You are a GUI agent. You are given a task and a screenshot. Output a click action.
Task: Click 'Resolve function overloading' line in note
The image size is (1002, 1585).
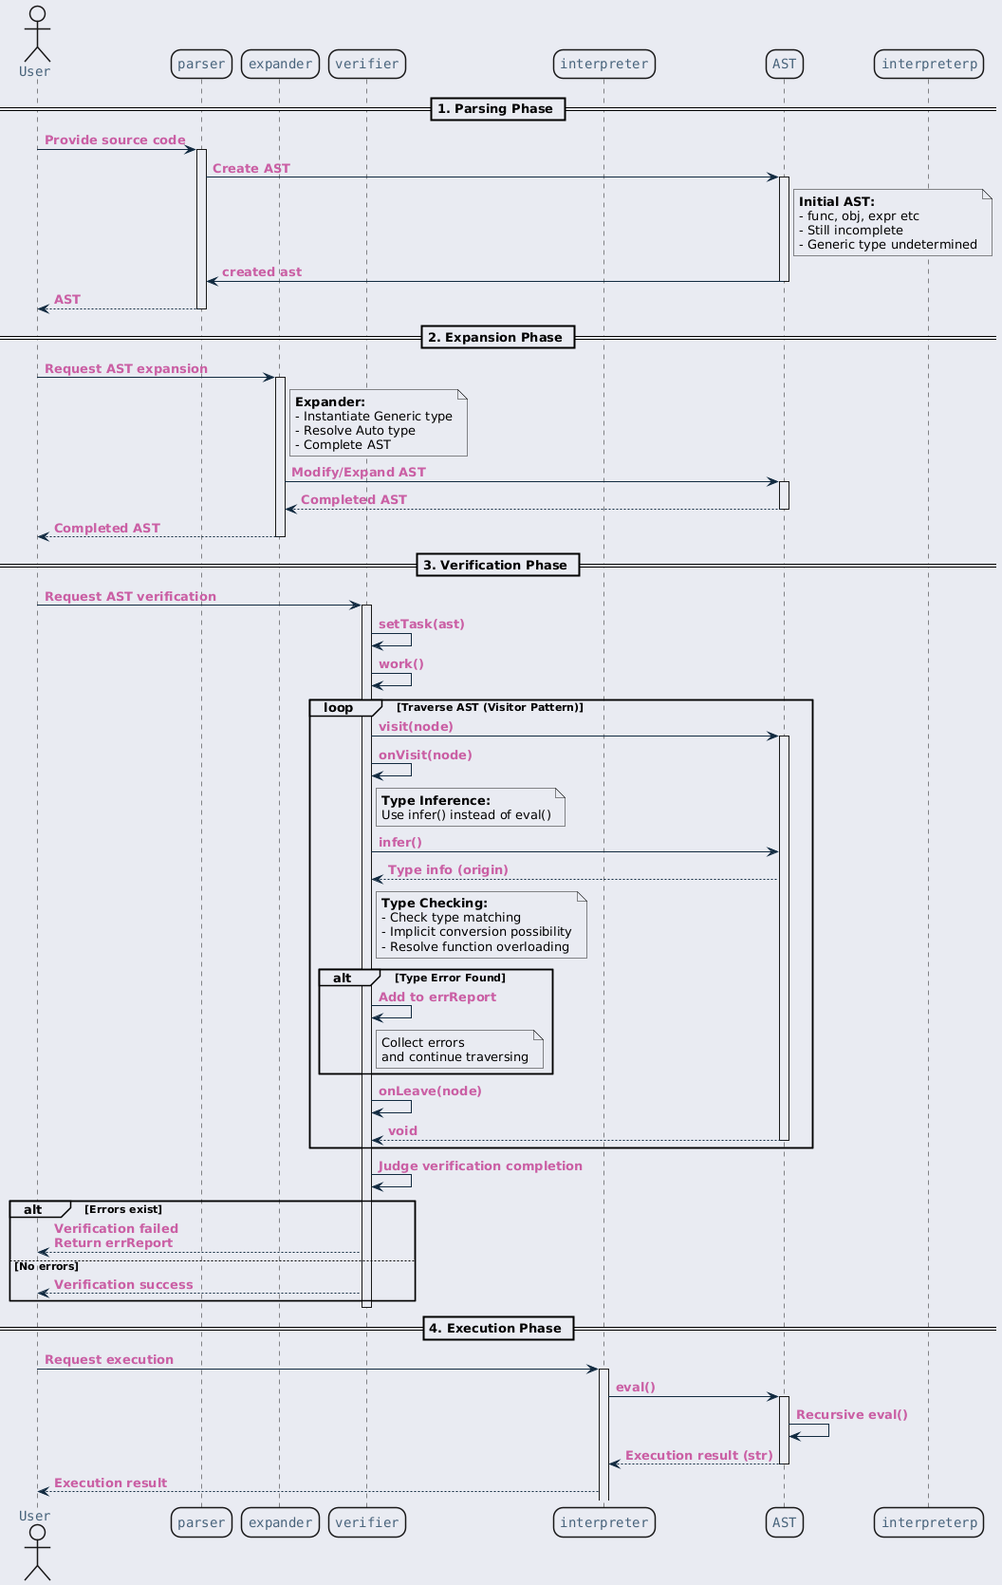[475, 947]
